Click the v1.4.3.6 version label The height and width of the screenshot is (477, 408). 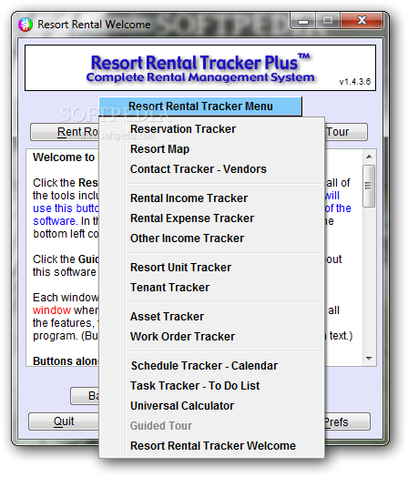coord(355,82)
